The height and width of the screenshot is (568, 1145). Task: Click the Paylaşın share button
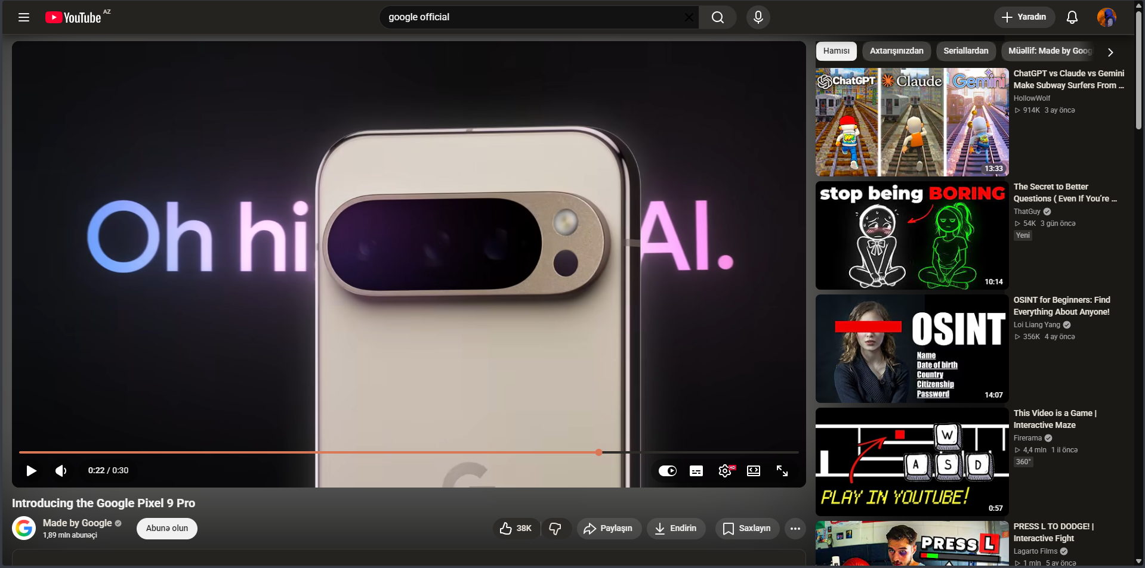[x=609, y=529]
